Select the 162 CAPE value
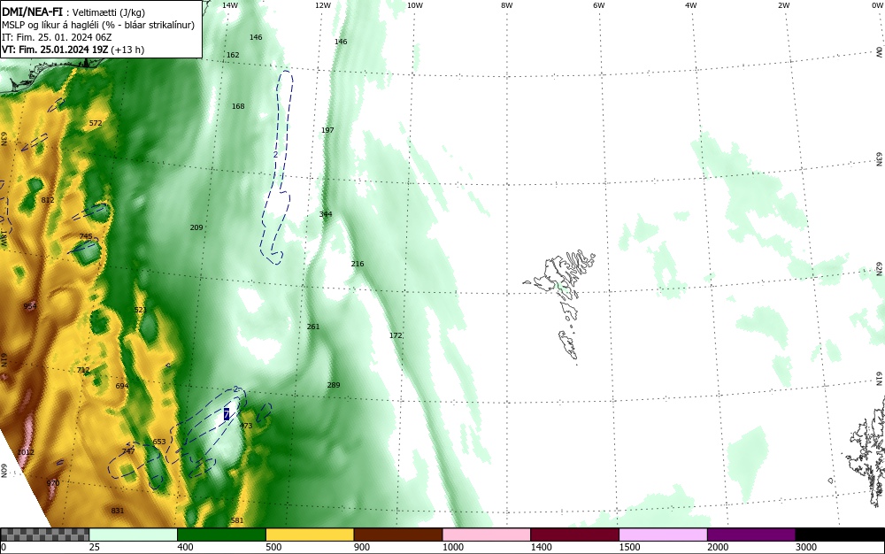Image resolution: width=885 pixels, height=554 pixels. coord(233,55)
